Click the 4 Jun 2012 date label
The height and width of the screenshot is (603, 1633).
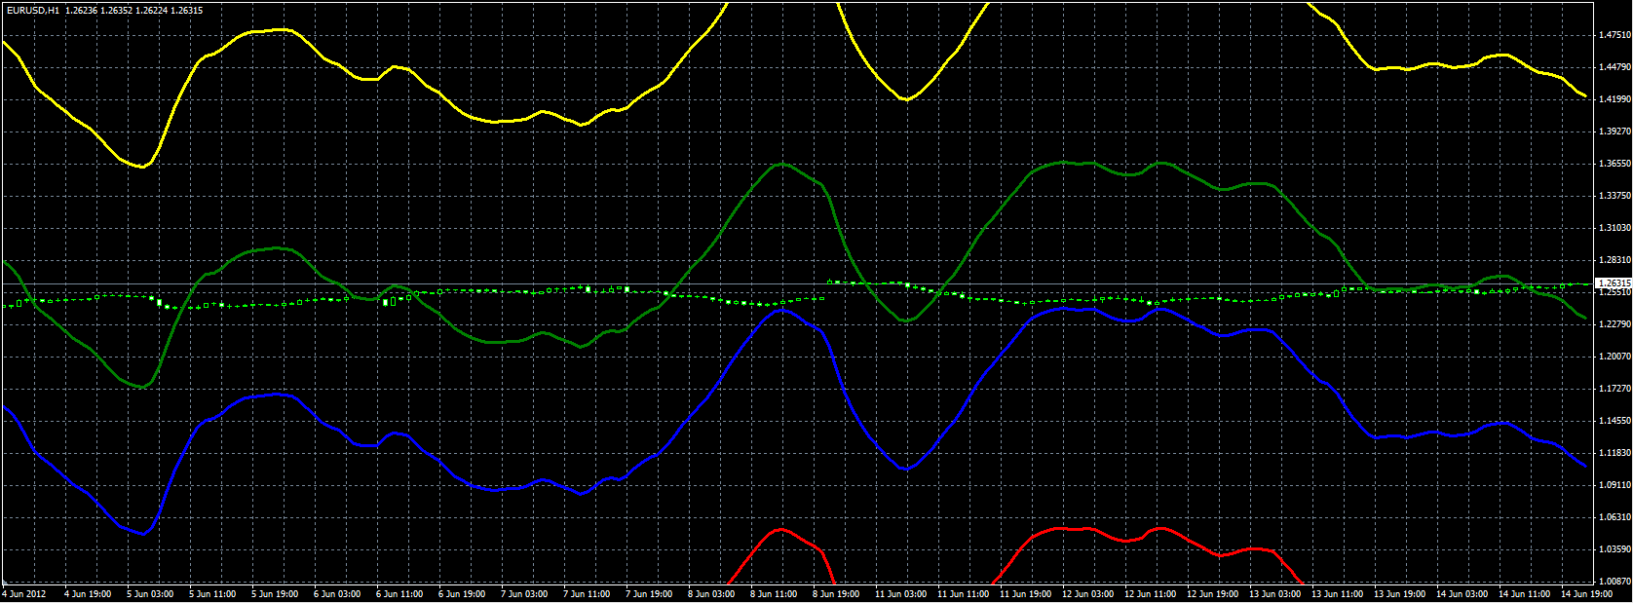(x=24, y=594)
